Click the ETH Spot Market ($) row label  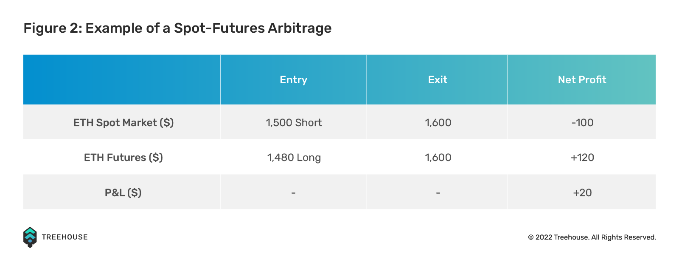pyautogui.click(x=123, y=123)
